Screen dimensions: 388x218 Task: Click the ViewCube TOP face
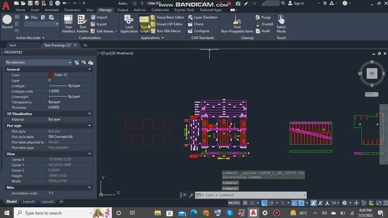372,73
